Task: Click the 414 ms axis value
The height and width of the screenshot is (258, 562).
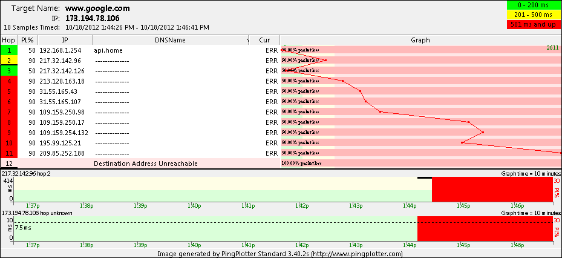Action: click(7, 180)
